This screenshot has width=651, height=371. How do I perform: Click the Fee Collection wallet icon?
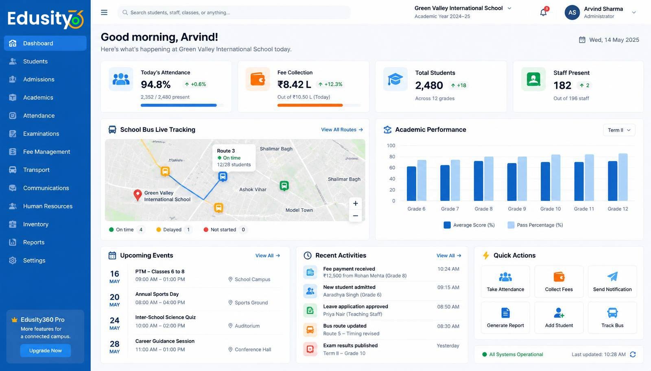258,79
